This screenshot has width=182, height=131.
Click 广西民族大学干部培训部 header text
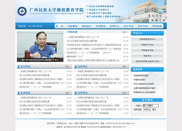pos(99,13)
